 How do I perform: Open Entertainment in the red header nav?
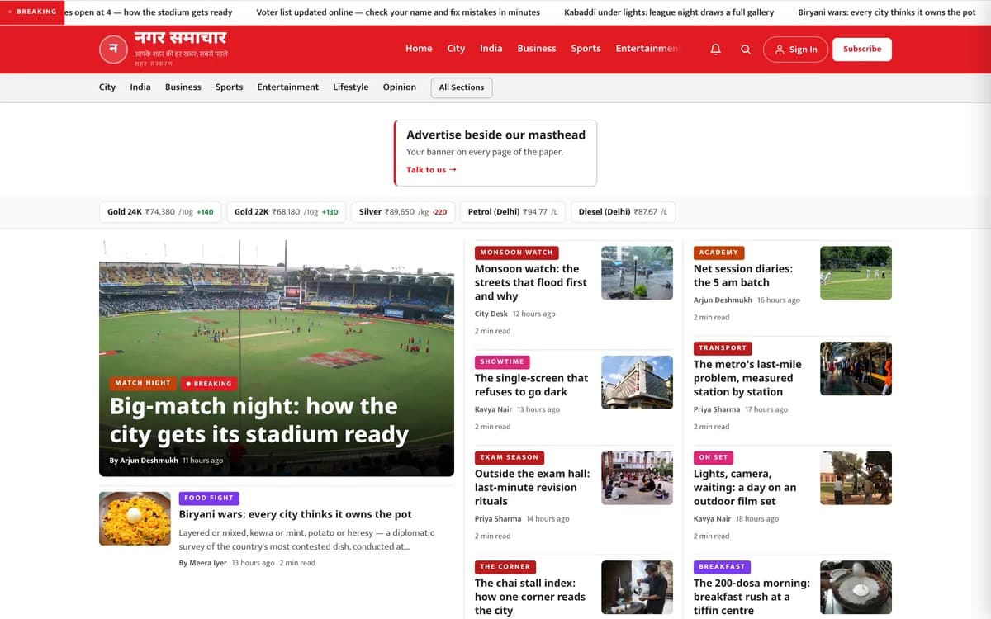tap(648, 49)
